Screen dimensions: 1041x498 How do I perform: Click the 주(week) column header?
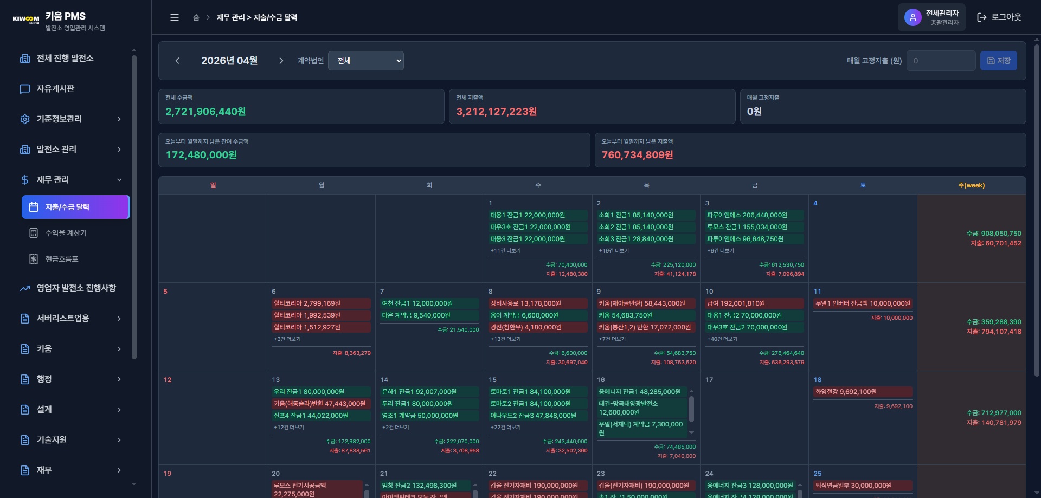point(972,185)
